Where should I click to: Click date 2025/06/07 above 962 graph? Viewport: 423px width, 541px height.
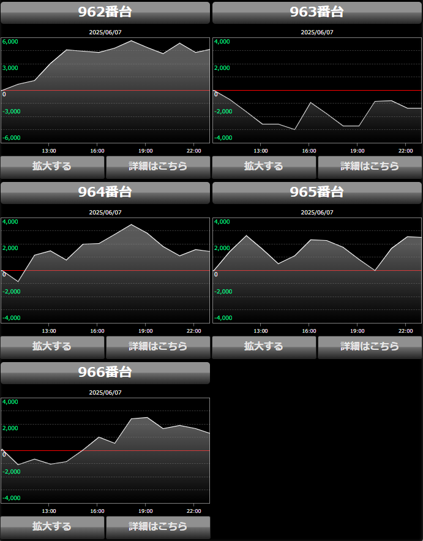coord(105,32)
